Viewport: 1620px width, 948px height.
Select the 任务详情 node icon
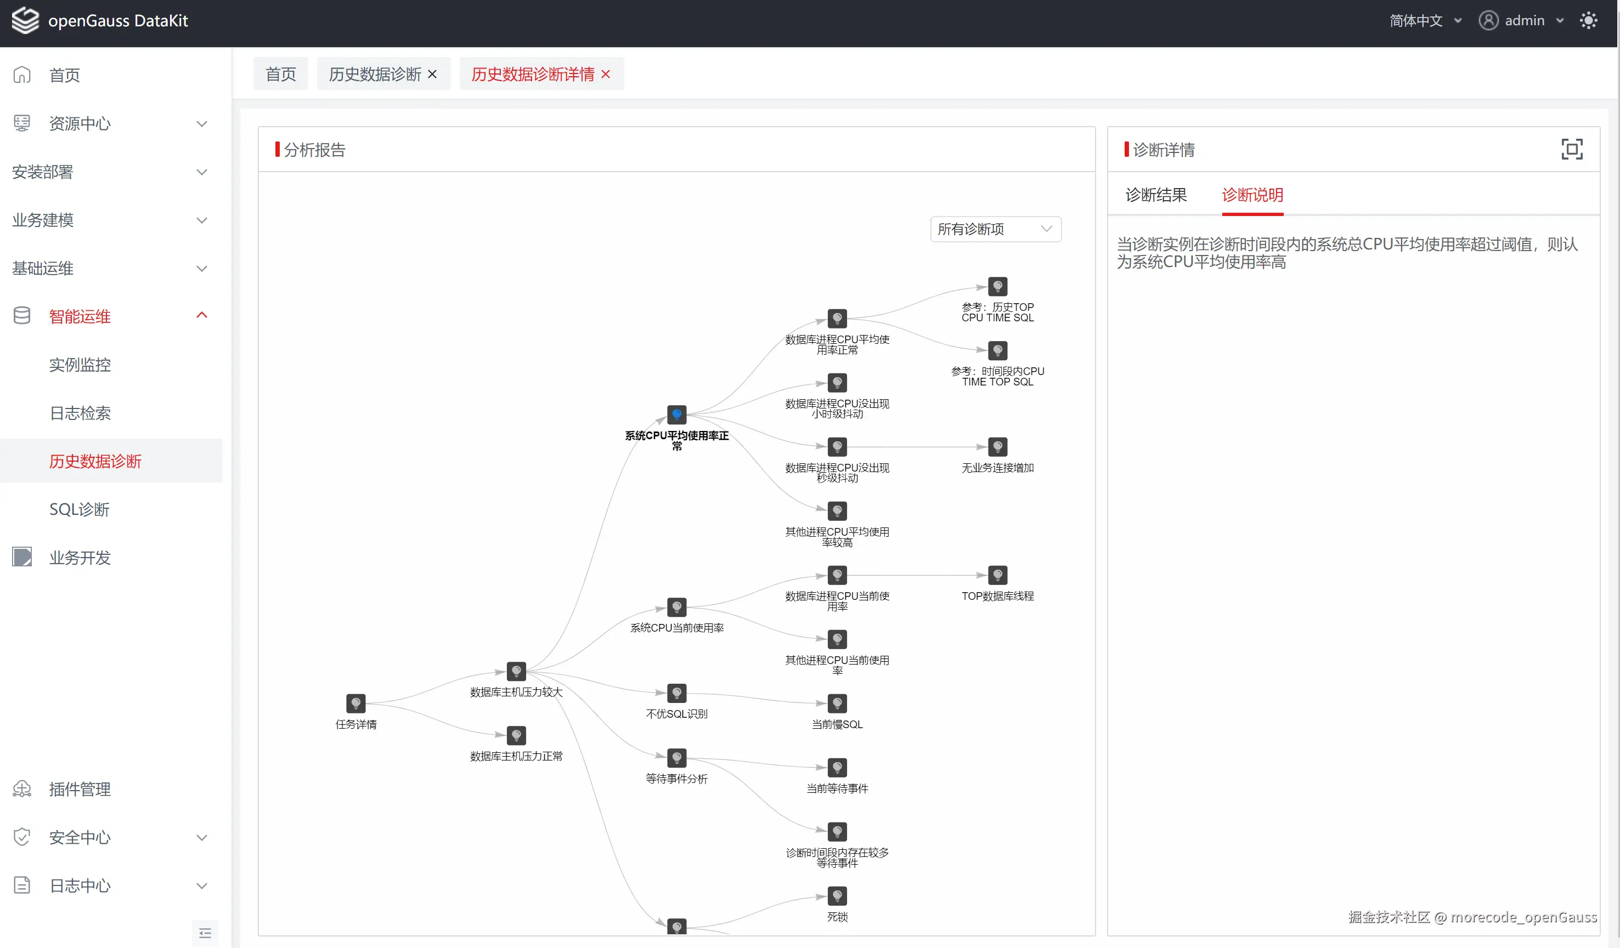coord(355,703)
